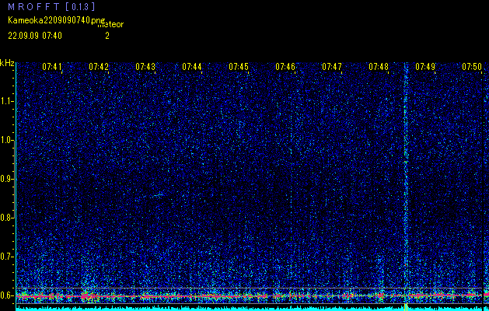Click the 0.9 kHz axis label
This screenshot has width=489, height=311.
(x=5, y=179)
